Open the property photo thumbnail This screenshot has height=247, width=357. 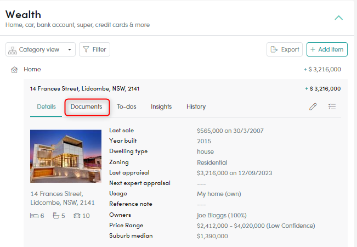(66, 156)
